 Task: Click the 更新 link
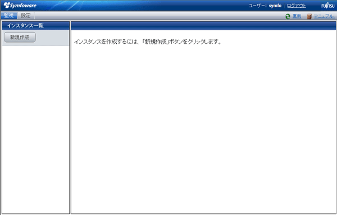coord(297,16)
